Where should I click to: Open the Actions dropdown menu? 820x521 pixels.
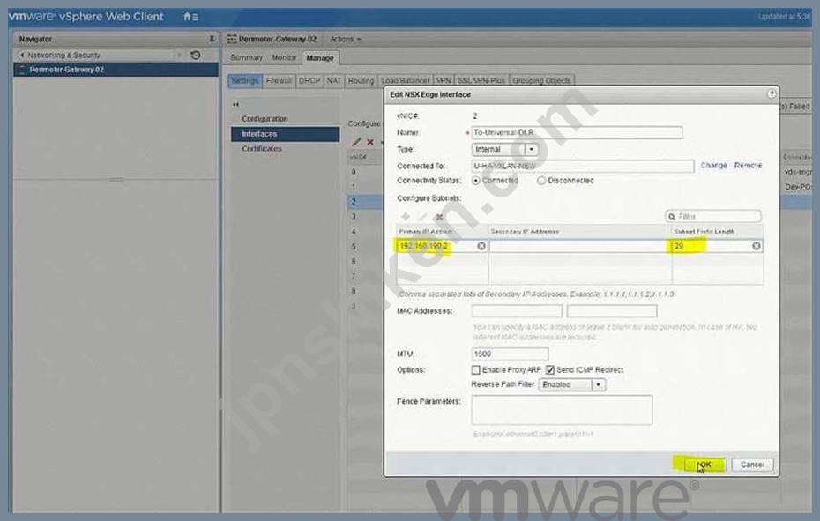pos(345,40)
